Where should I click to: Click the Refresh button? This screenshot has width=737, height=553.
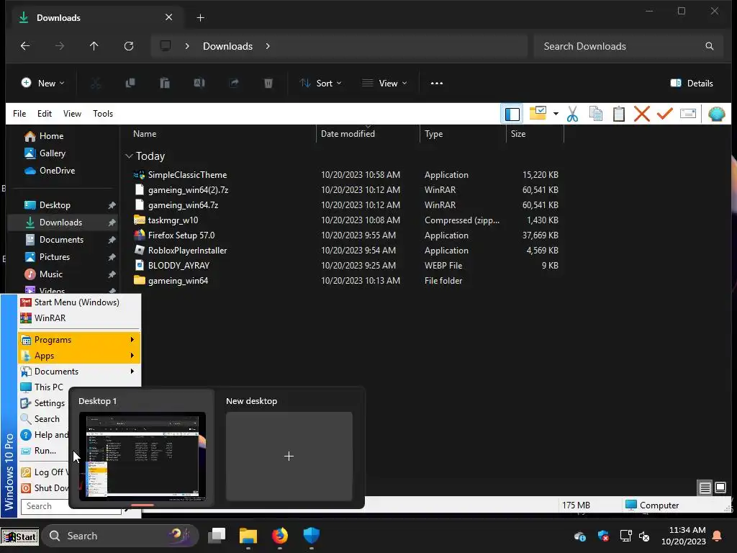(x=129, y=46)
